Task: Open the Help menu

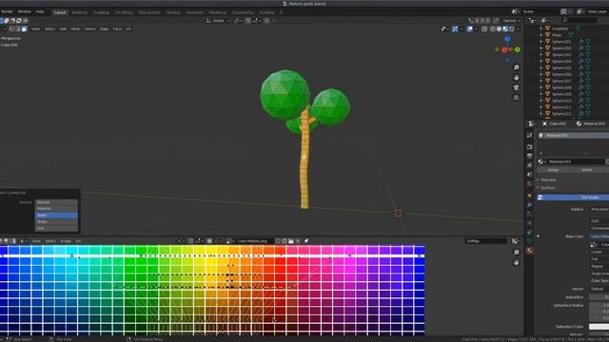Action: point(40,11)
